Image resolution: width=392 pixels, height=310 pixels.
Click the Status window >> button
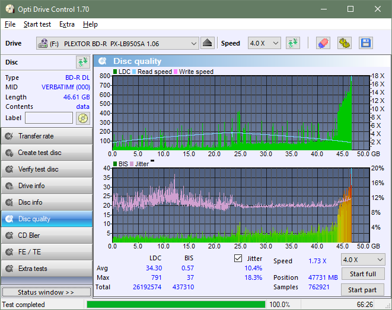(46, 292)
